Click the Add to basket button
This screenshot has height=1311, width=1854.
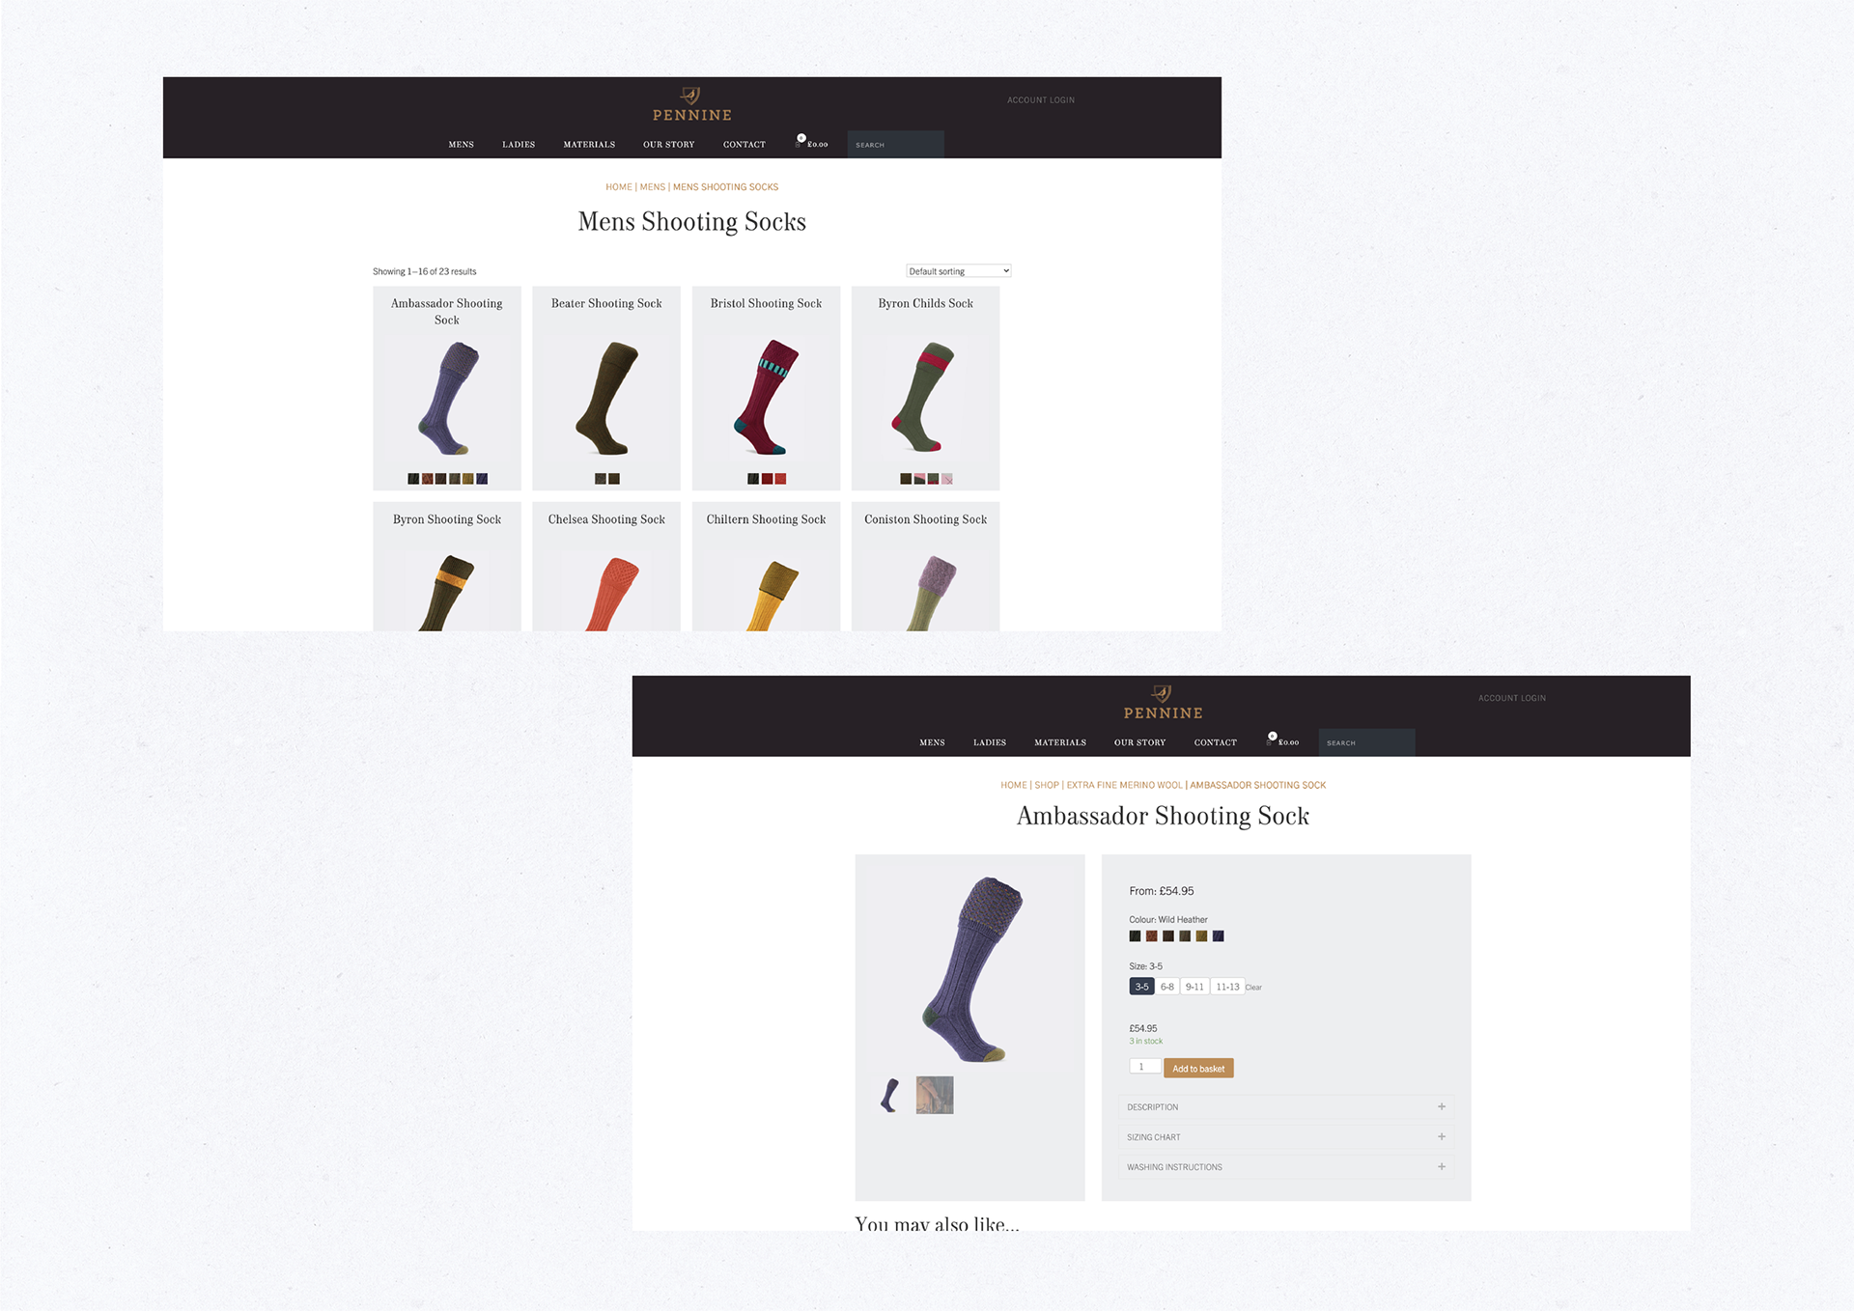(x=1198, y=1069)
